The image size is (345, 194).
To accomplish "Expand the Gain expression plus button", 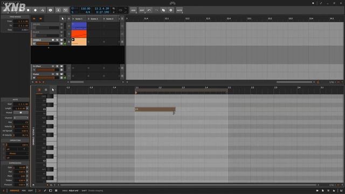I will pos(27,168).
